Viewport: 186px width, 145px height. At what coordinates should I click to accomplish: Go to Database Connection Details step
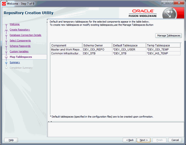pyautogui.click(x=25, y=35)
